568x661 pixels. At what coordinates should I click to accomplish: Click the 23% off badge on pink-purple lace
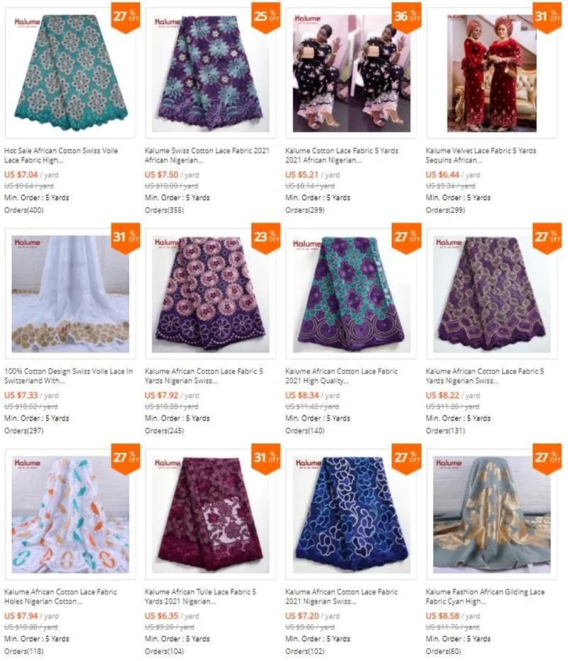[266, 238]
